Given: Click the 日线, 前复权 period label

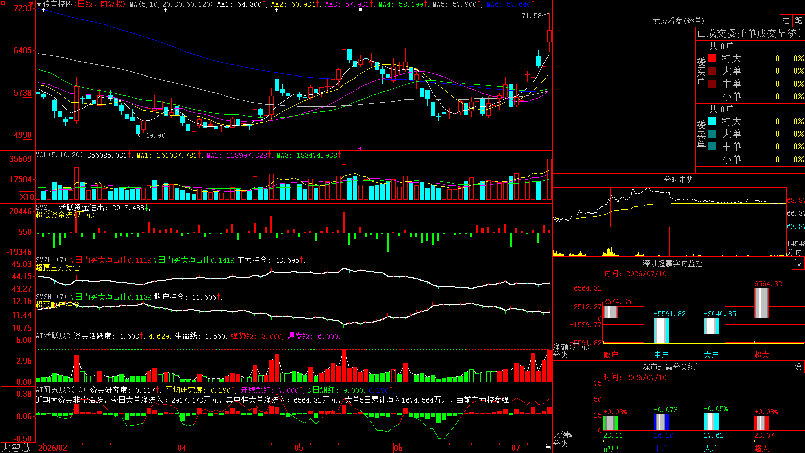Looking at the screenshot, I should coord(101,4).
